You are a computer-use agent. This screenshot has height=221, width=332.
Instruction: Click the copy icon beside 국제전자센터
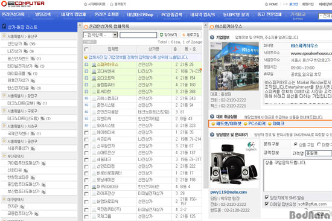tap(33, 133)
